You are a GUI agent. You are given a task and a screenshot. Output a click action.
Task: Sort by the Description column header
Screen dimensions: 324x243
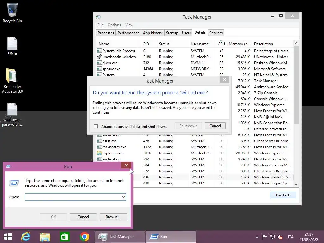pyautogui.click(x=272, y=44)
